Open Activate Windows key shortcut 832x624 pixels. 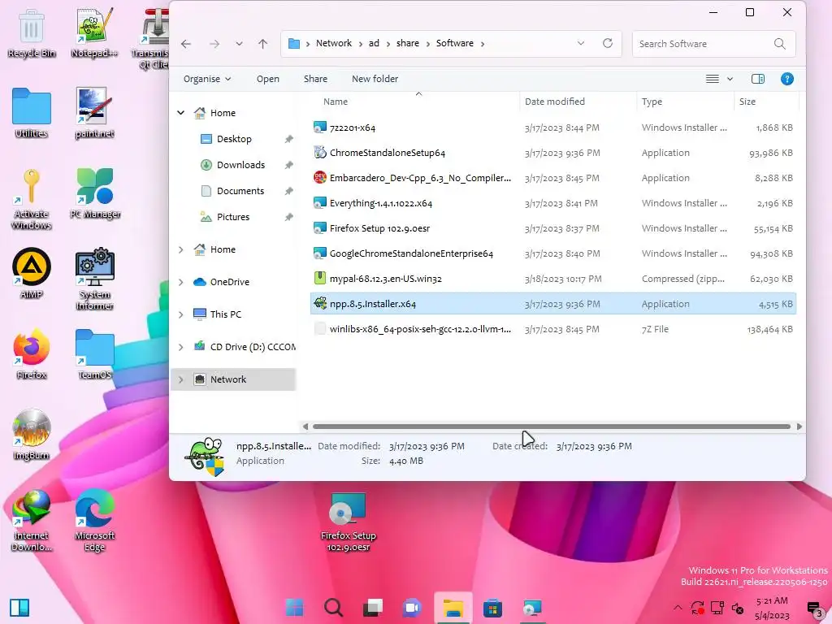pyautogui.click(x=32, y=199)
